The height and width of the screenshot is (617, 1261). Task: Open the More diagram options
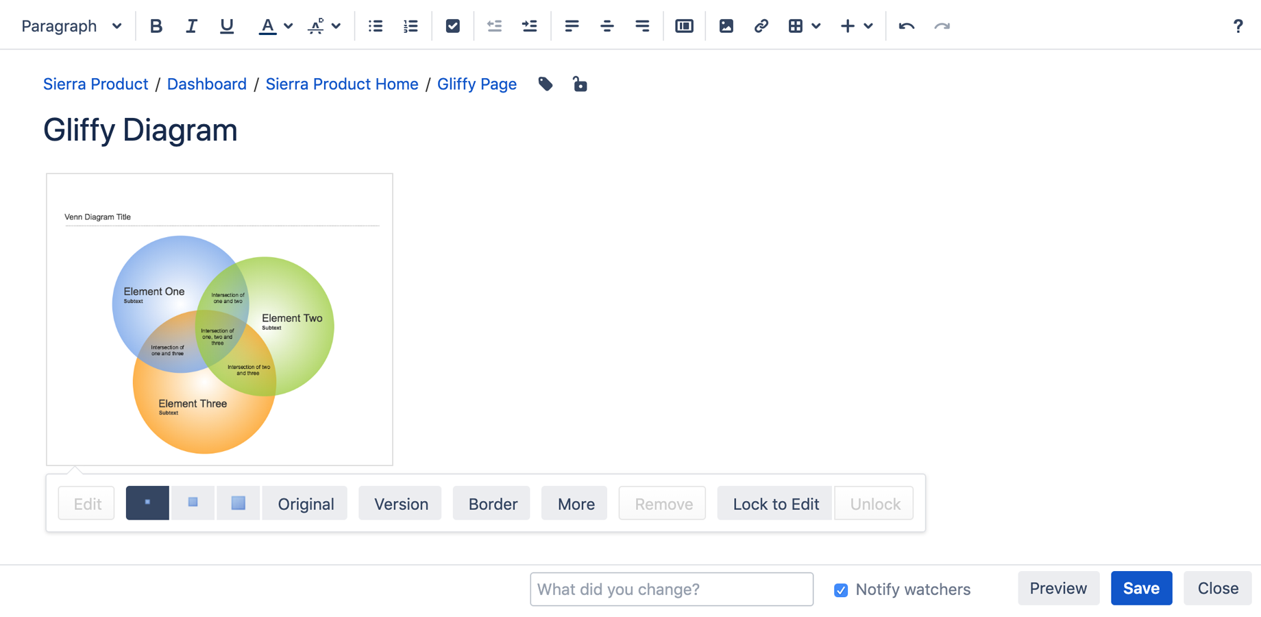[576, 504]
